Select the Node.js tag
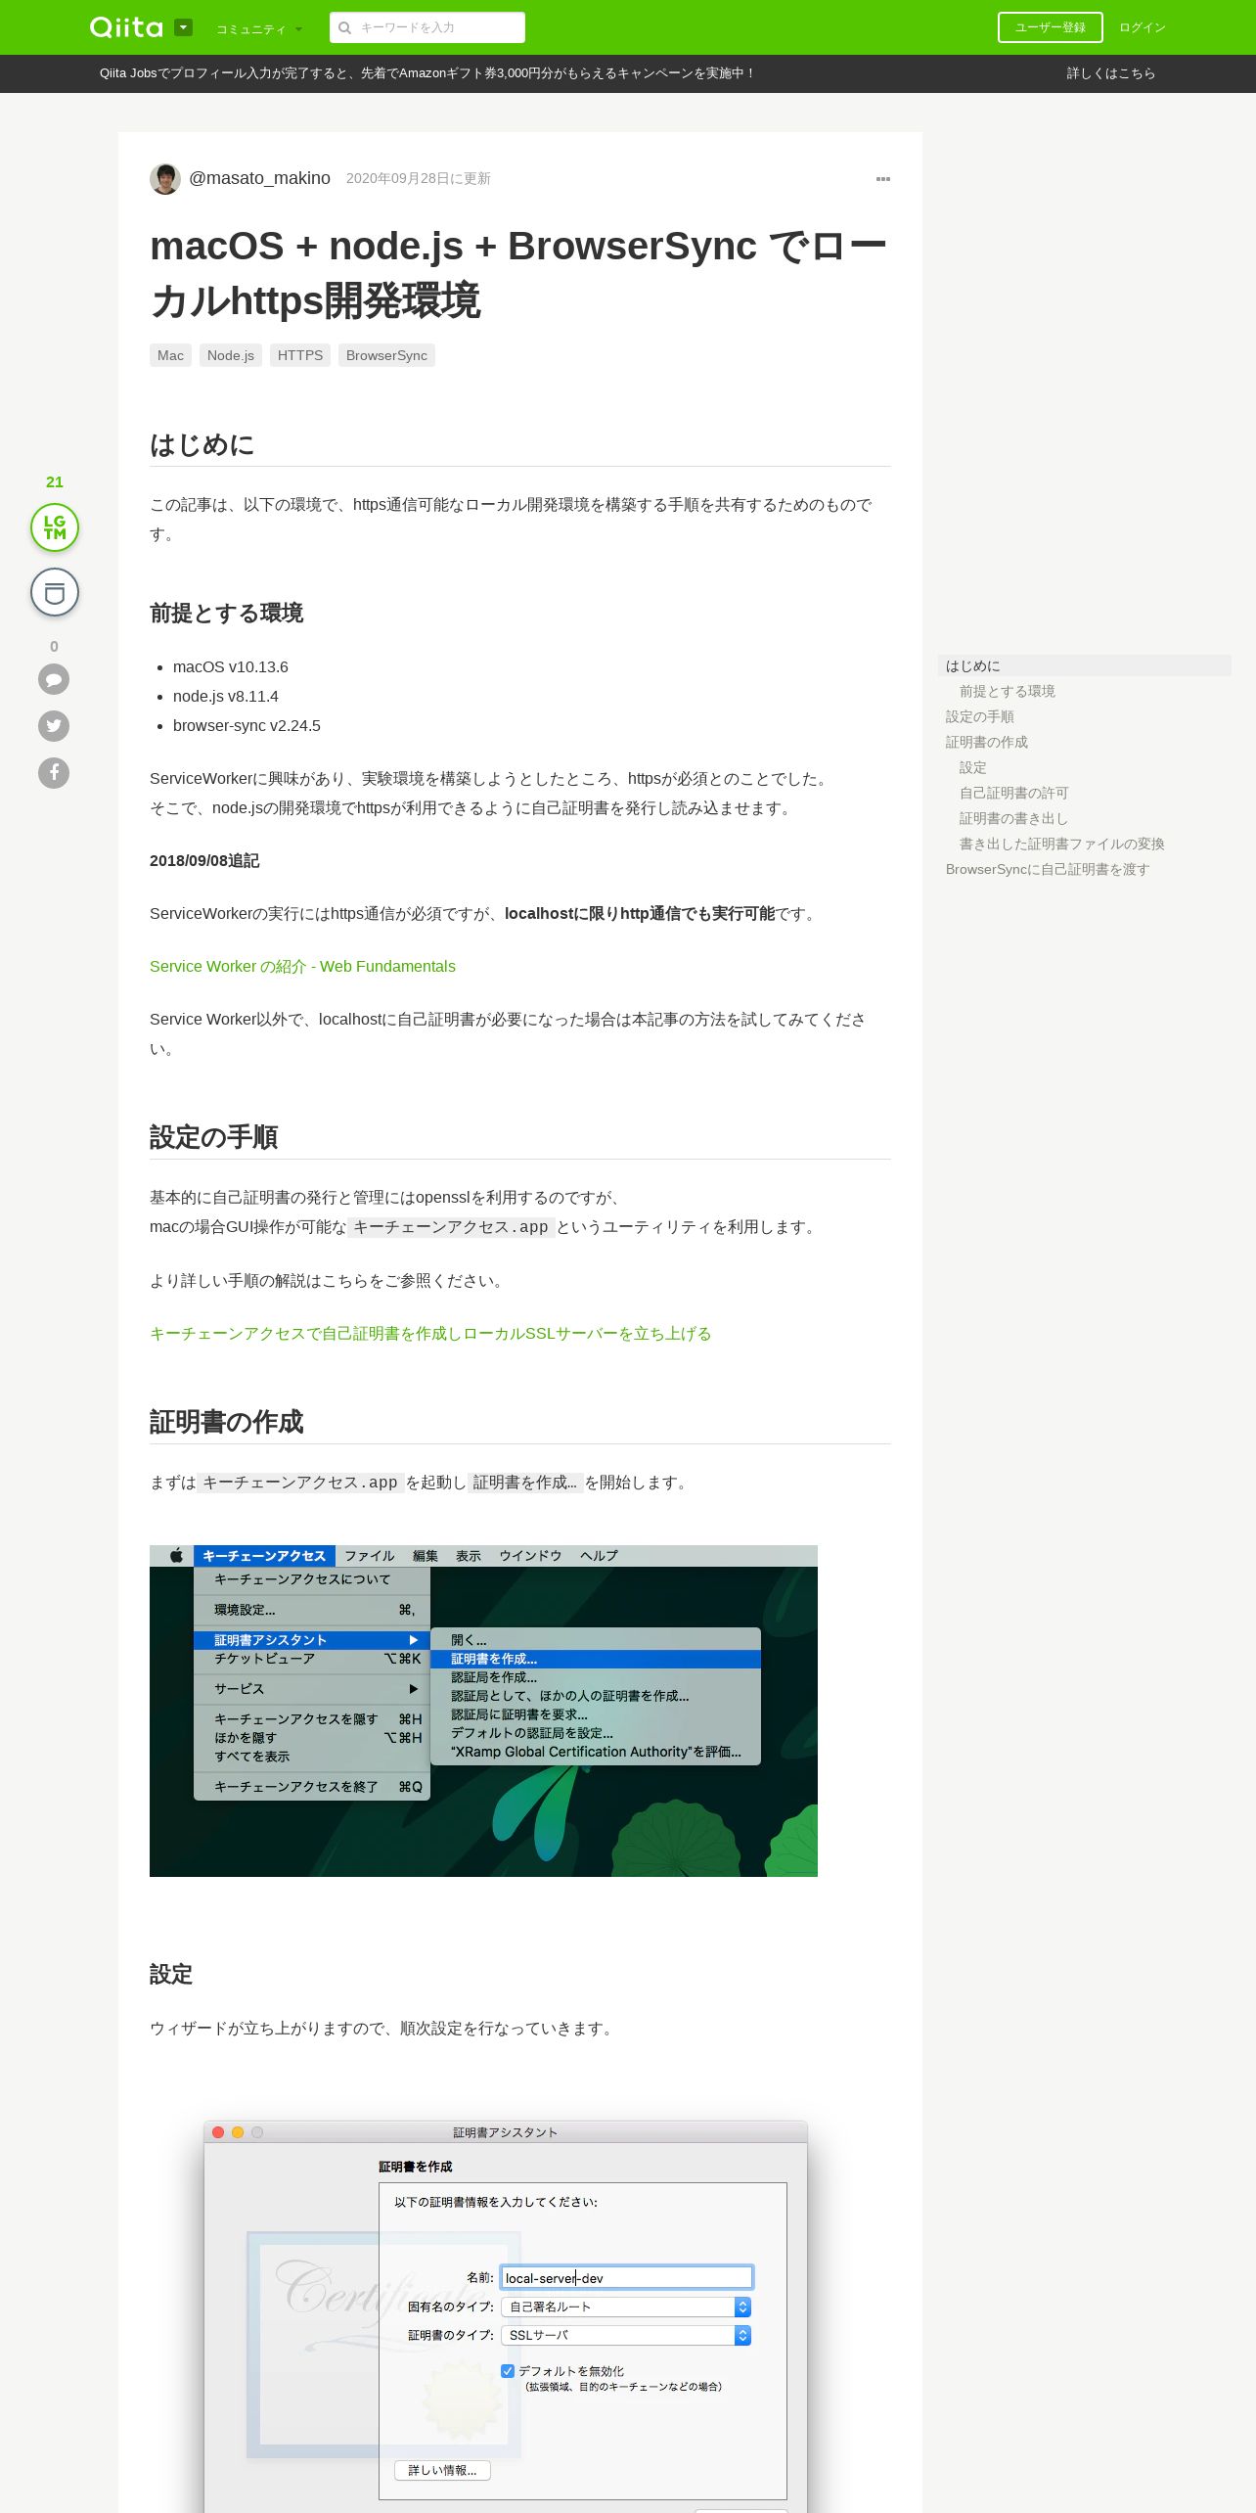The width and height of the screenshot is (1256, 2513). 230,355
